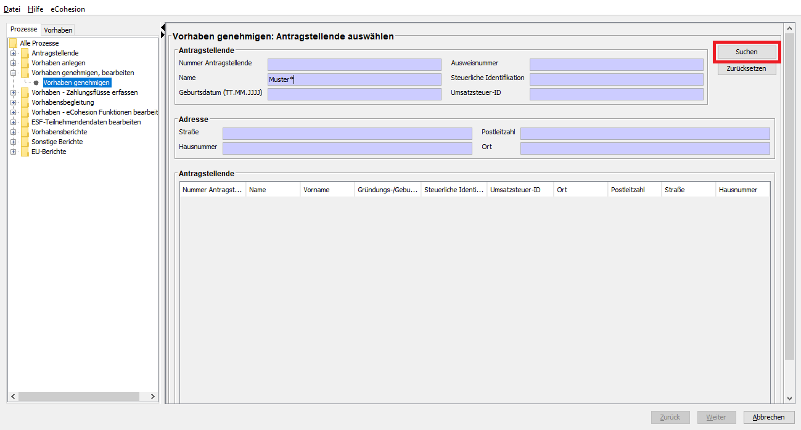Click the bullet icon of Vorhaben genehmigen

(36, 83)
